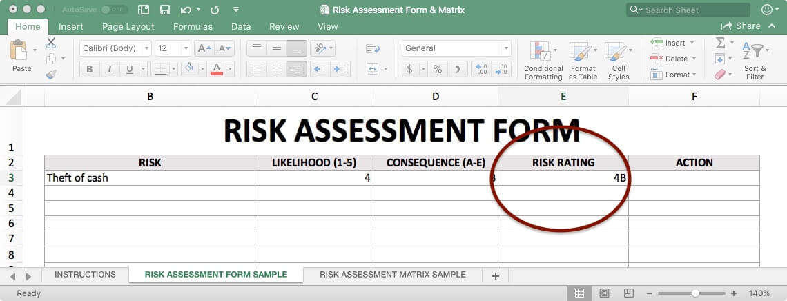Image resolution: width=787 pixels, height=301 pixels.
Task: Switch to the Data ribbon tab
Action: tap(241, 27)
